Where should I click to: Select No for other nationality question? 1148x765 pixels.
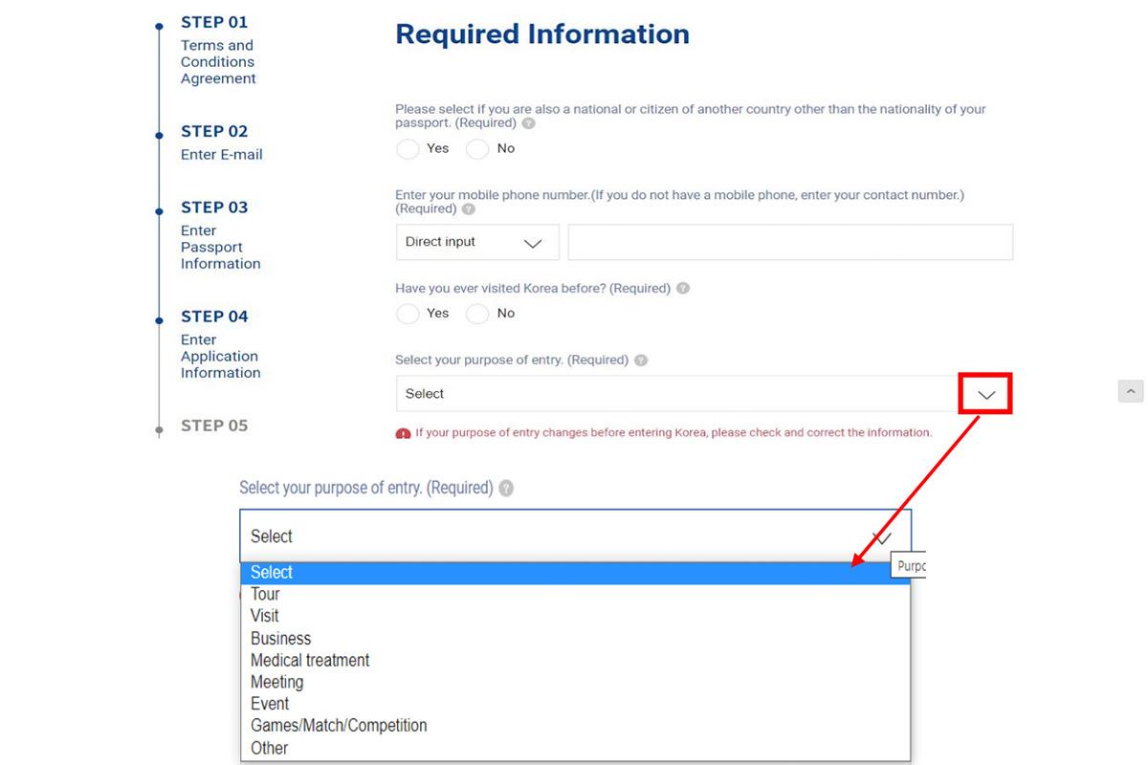(477, 149)
